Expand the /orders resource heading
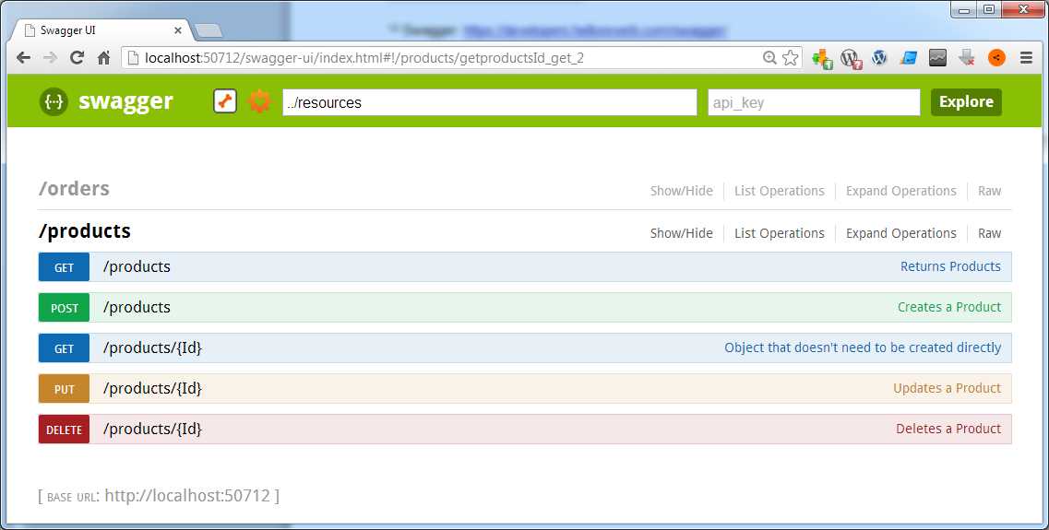 pyautogui.click(x=74, y=188)
